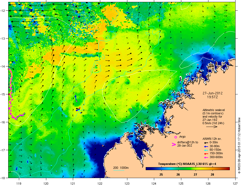Select the time text 19:57Z
The height and width of the screenshot is (186, 241).
pyautogui.click(x=213, y=97)
